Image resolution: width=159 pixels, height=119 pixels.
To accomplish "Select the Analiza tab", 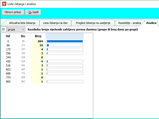I will point(151,23).
